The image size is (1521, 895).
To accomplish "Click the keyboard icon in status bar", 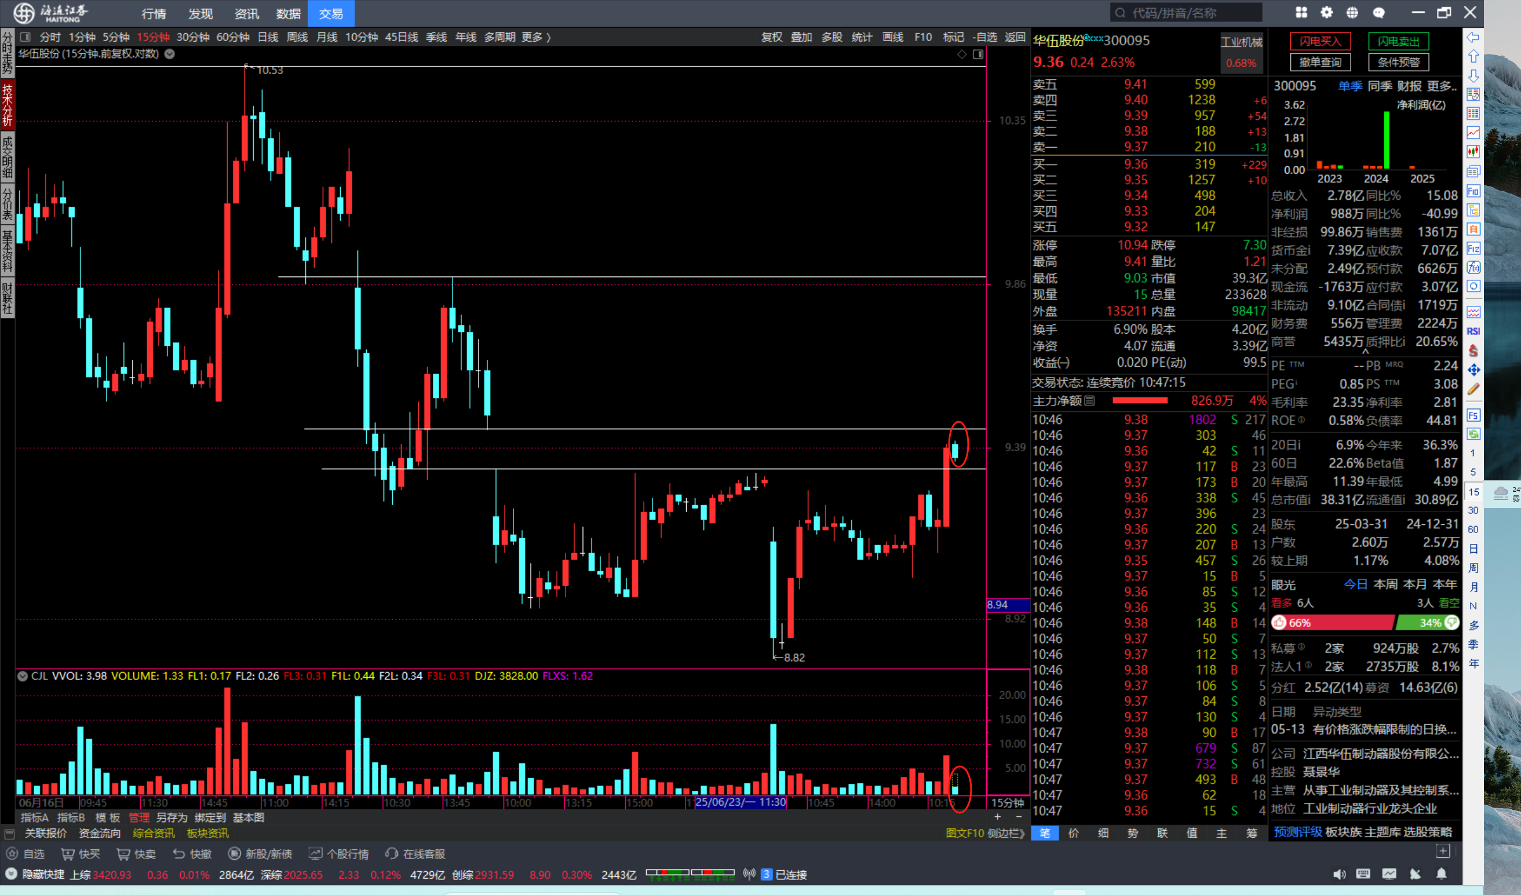I will tap(1363, 873).
